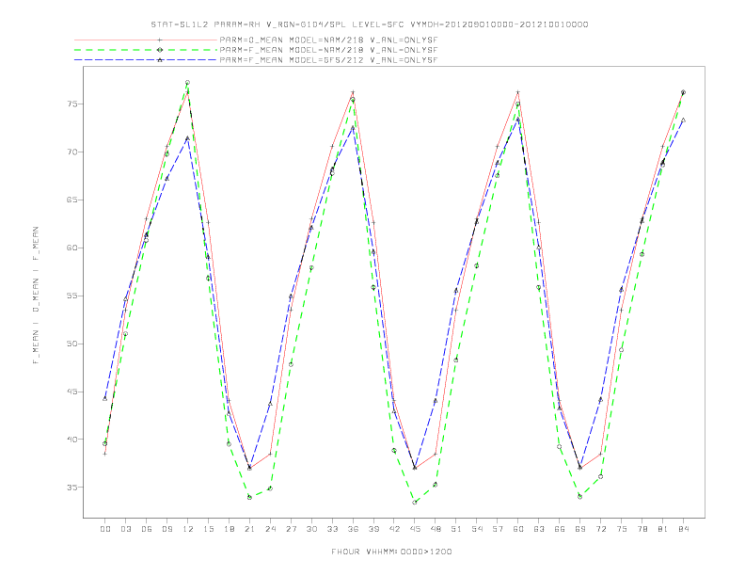
Task: Select legend entry PARM=O_MEAN MODEL=NAM/218
Action: [x=328, y=40]
